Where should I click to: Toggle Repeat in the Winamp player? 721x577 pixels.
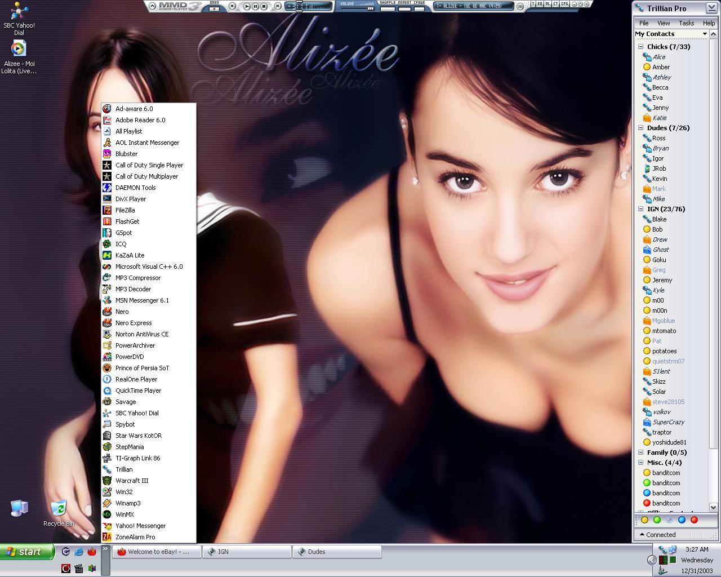point(405,8)
